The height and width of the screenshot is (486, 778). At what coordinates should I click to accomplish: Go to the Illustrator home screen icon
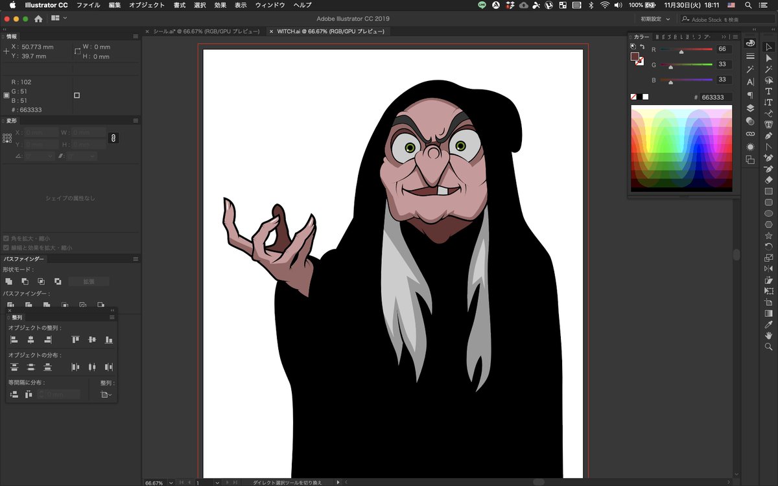tap(38, 19)
